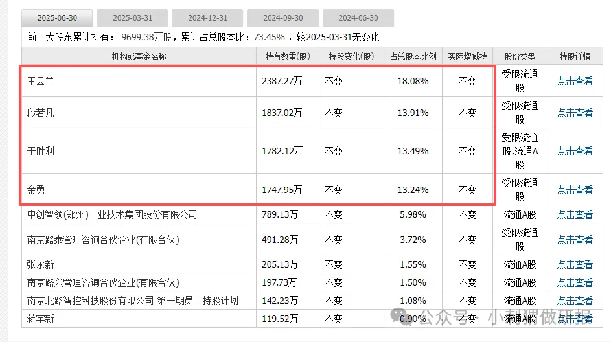This screenshot has width=611, height=342.
Task: Click 点击查看 link for 王云兰
Action: click(575, 82)
